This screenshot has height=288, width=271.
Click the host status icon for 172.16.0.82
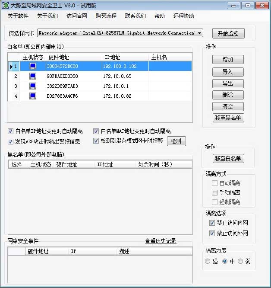click(33, 96)
